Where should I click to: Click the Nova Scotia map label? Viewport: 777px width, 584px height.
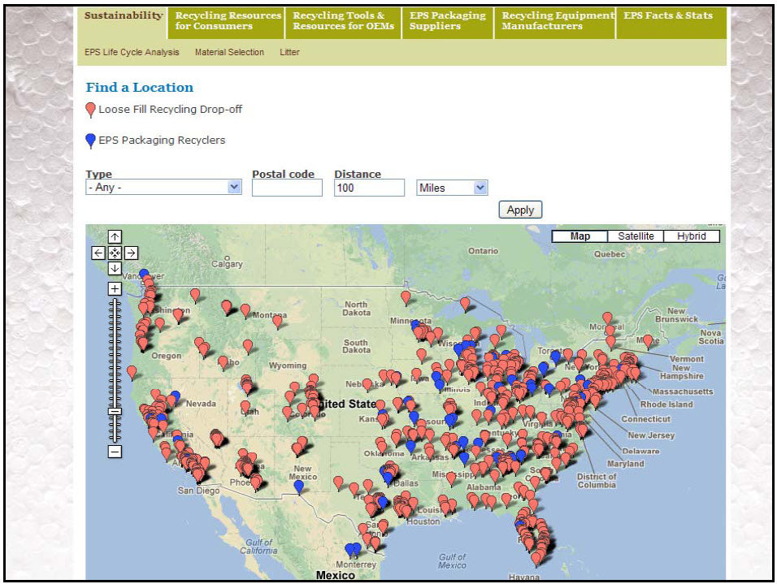pos(711,337)
